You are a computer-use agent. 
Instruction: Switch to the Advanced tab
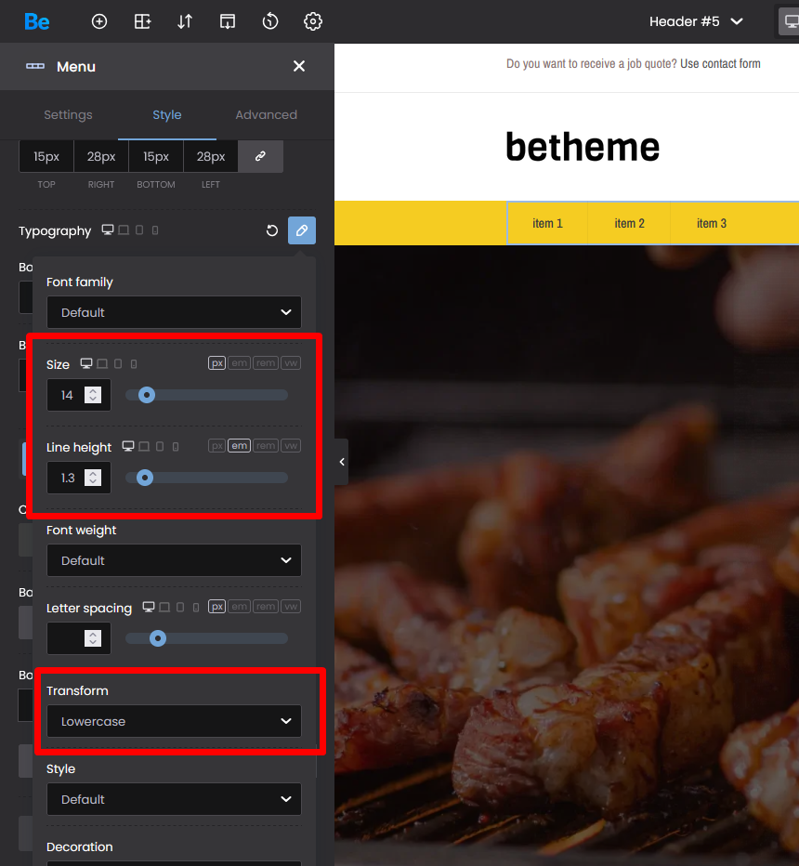pyautogui.click(x=266, y=115)
